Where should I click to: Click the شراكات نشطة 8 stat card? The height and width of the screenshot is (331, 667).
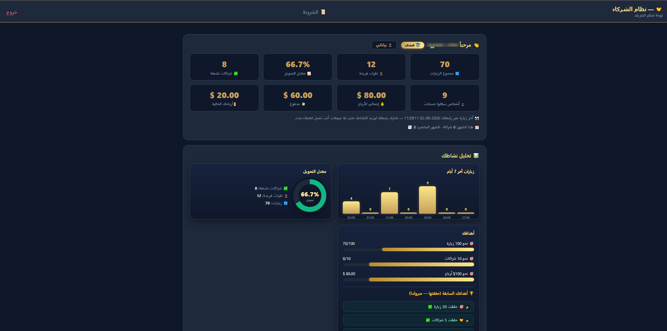[x=224, y=67]
